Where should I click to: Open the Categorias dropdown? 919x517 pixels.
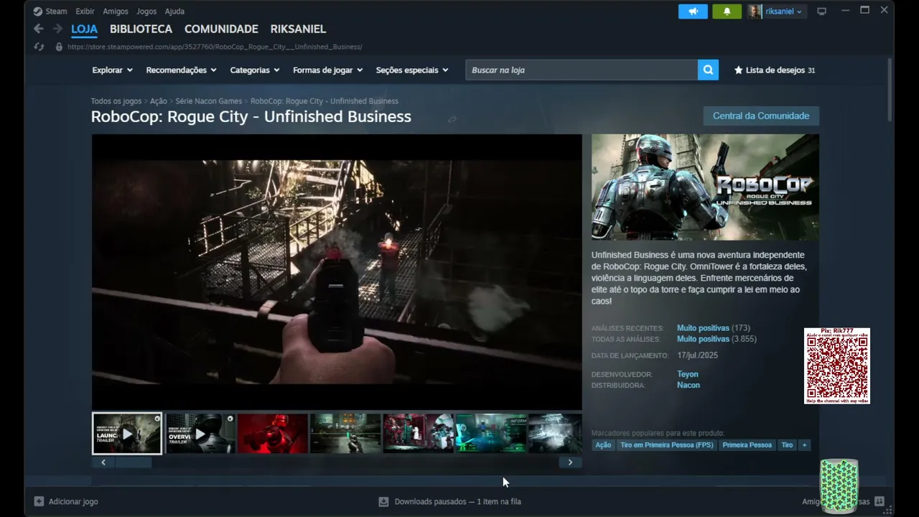pos(255,70)
